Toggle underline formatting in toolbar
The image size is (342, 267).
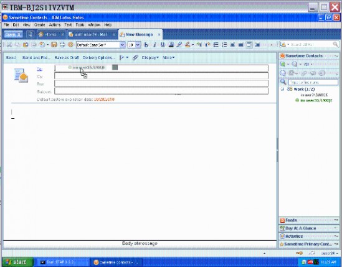[163, 45]
